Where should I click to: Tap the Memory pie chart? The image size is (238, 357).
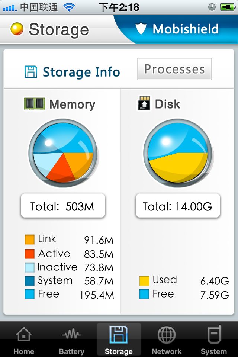coord(63,153)
